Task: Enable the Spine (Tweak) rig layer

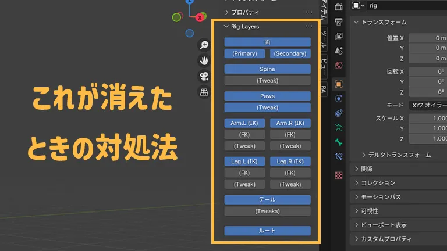Action: coord(267,81)
